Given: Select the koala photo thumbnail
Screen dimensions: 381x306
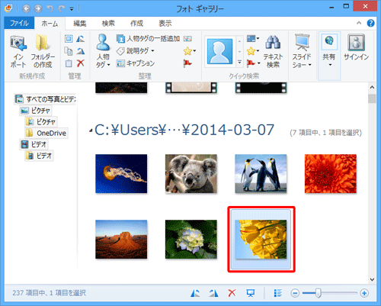Looking at the screenshot, I should 191,174.
